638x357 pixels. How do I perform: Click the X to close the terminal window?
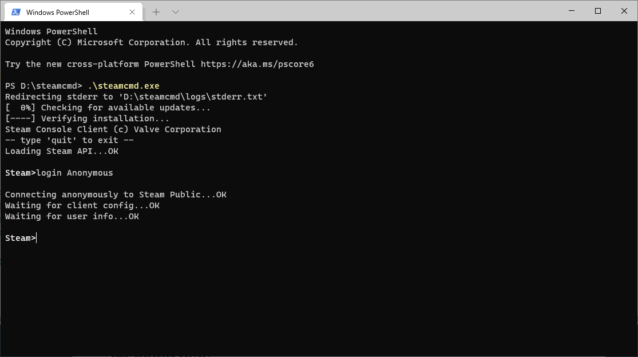coord(624,10)
